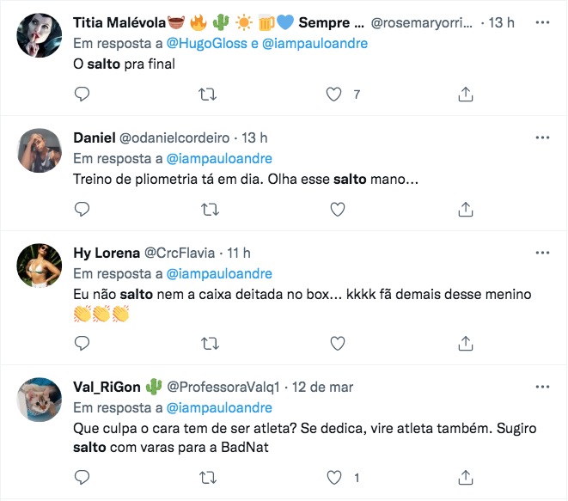Like Daniel's tweet

pos(337,209)
